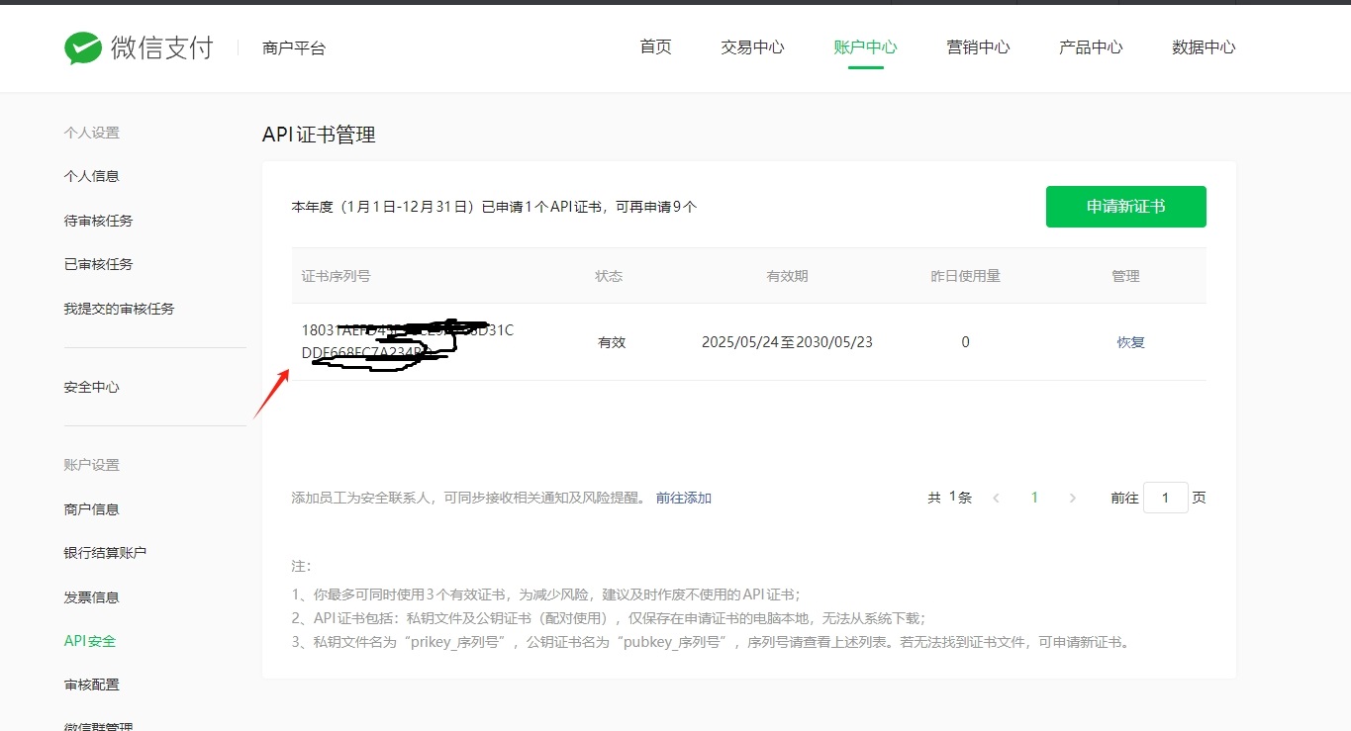Open 安全中心 in the sidebar
This screenshot has width=1351, height=731.
coord(91,388)
